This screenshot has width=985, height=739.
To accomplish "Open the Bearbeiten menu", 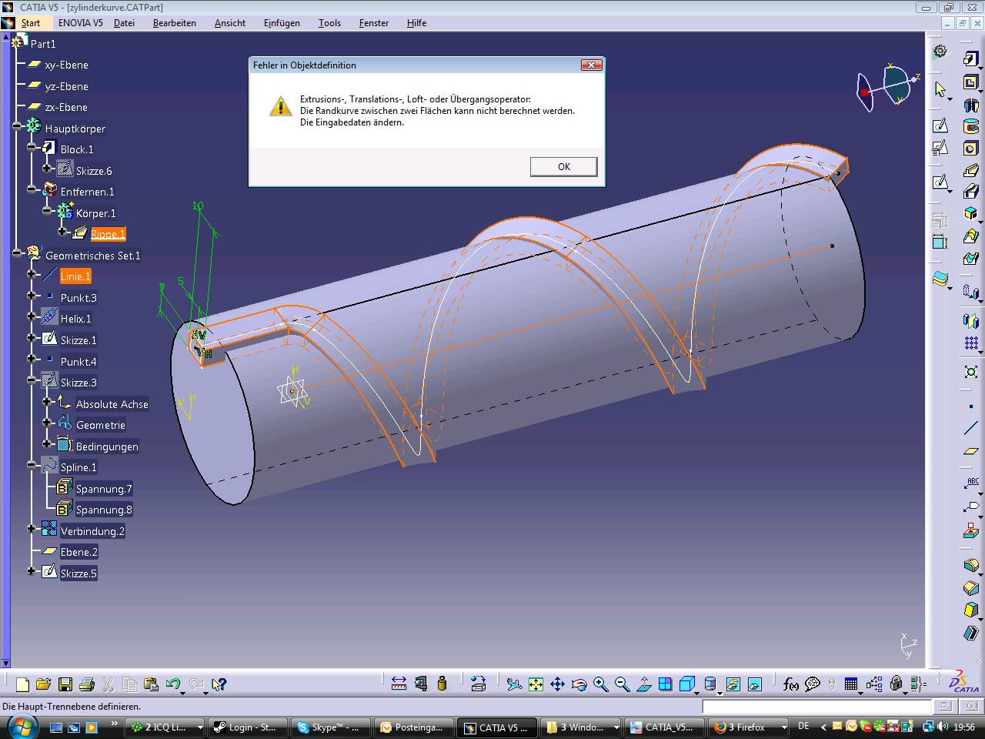I will click(x=175, y=22).
